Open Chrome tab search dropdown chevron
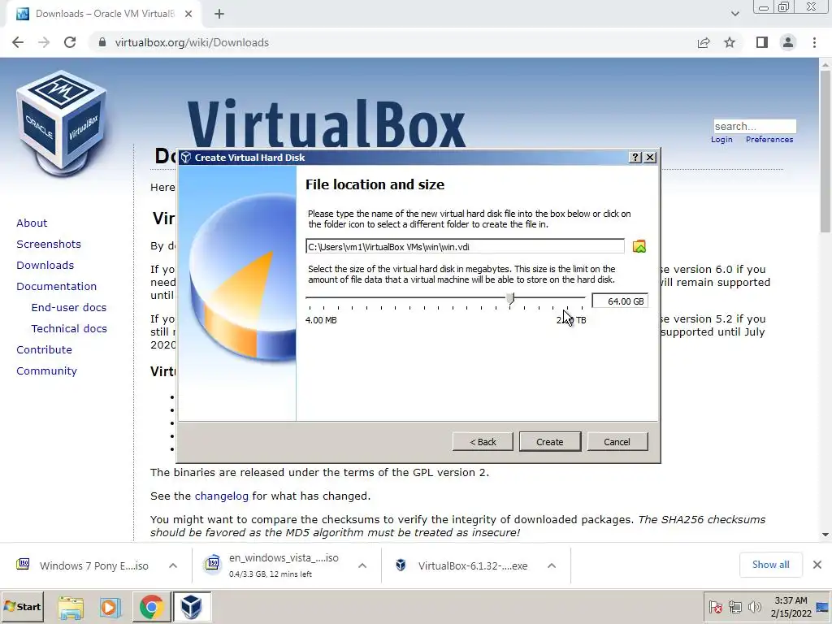The height and width of the screenshot is (624, 832). 734,14
